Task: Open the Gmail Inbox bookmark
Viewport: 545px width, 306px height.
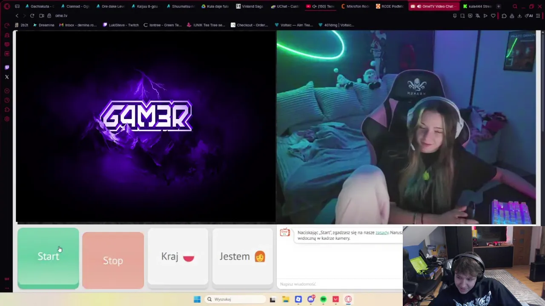Action: click(78, 25)
